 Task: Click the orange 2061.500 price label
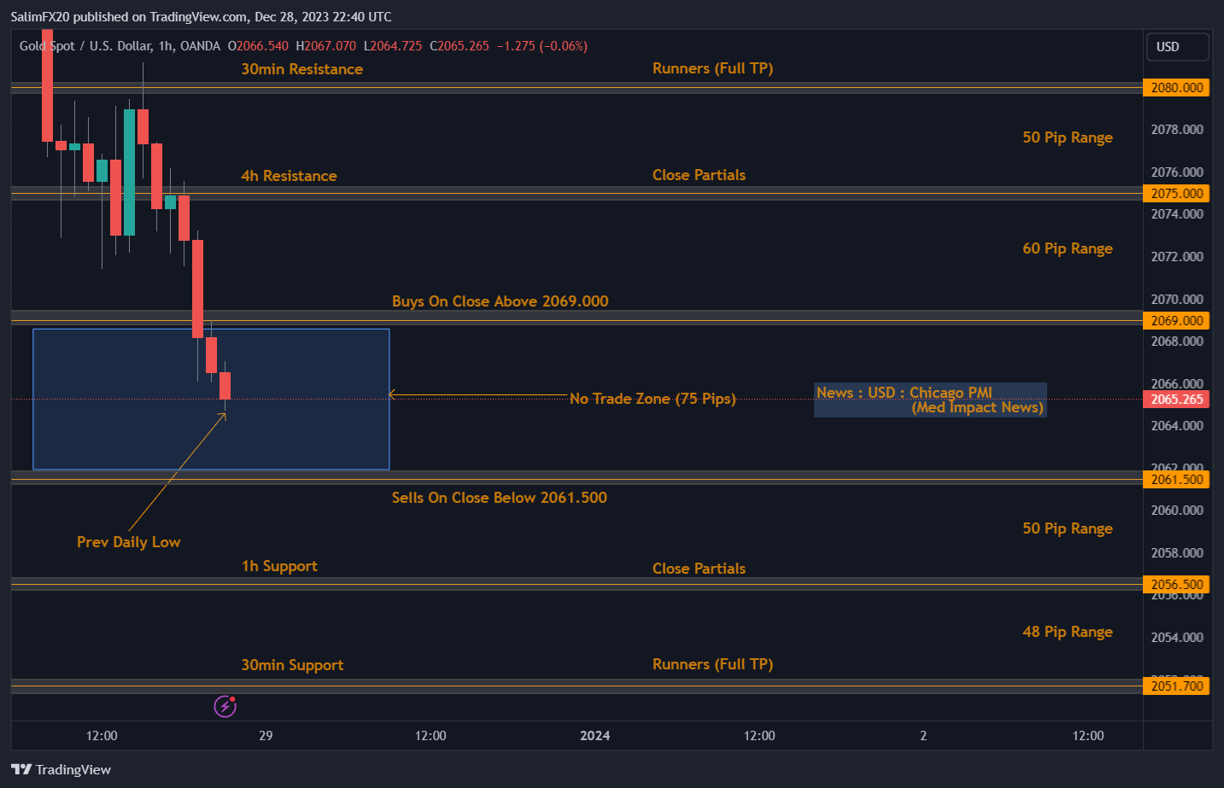coord(1176,480)
